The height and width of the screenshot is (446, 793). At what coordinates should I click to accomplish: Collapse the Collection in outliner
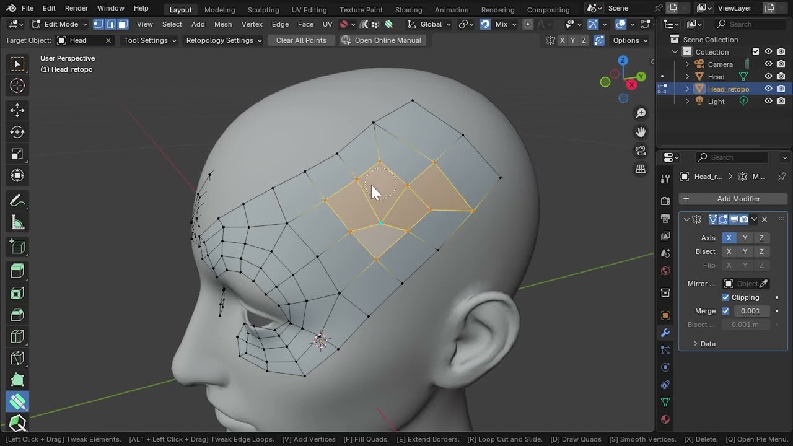675,51
